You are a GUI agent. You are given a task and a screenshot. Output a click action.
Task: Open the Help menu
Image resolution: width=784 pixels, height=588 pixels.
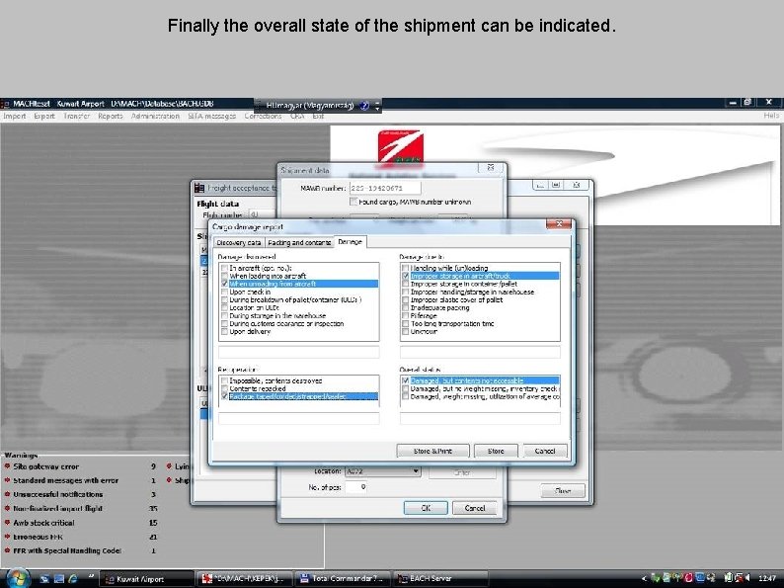(x=771, y=116)
